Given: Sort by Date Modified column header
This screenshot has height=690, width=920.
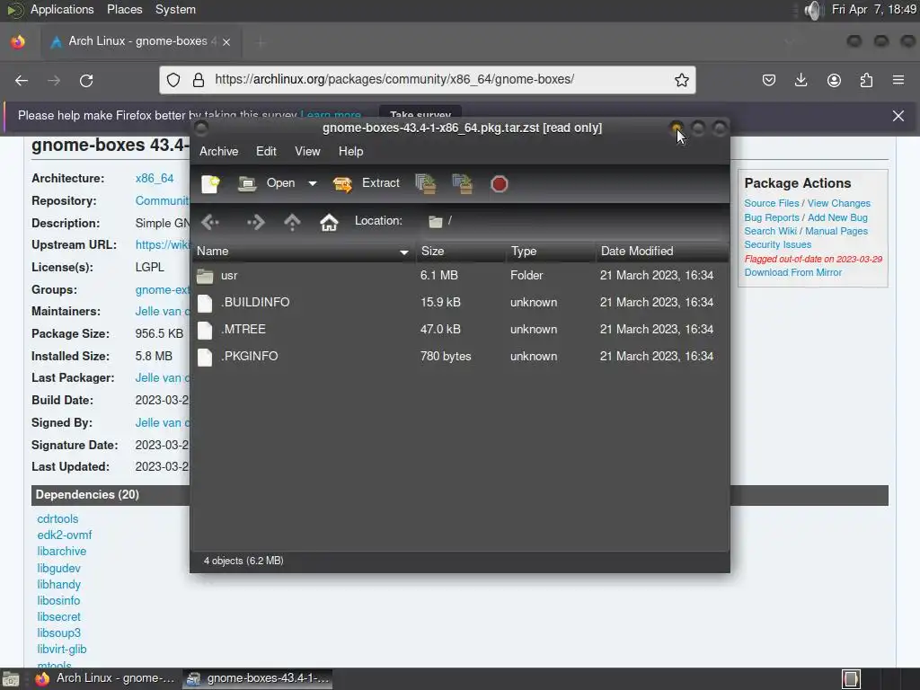Looking at the screenshot, I should (x=662, y=252).
